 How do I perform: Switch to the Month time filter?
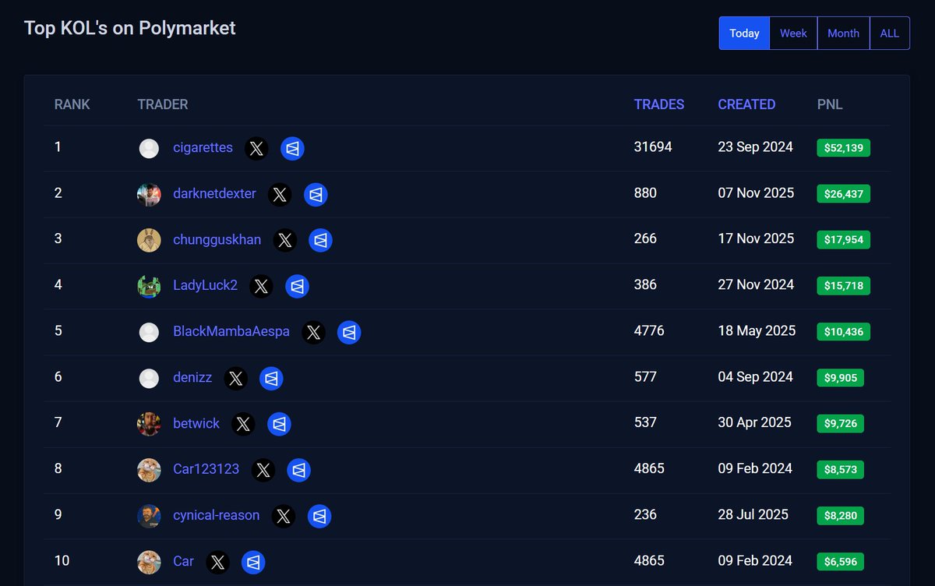pos(843,34)
